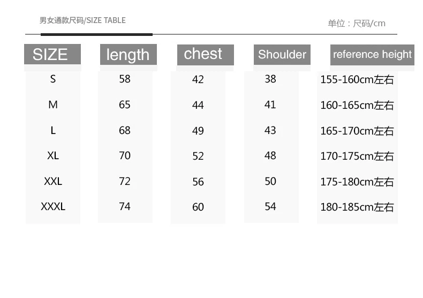This screenshot has height=298, width=423.
Task: Click chest value 49 for size L
Action: tap(198, 131)
